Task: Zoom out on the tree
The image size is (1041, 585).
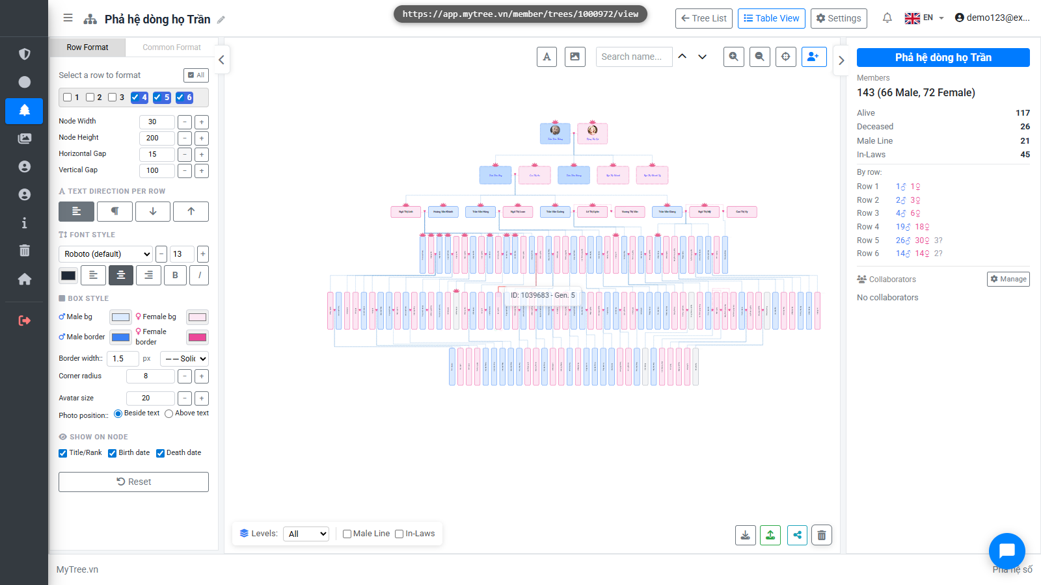Action: click(x=760, y=57)
